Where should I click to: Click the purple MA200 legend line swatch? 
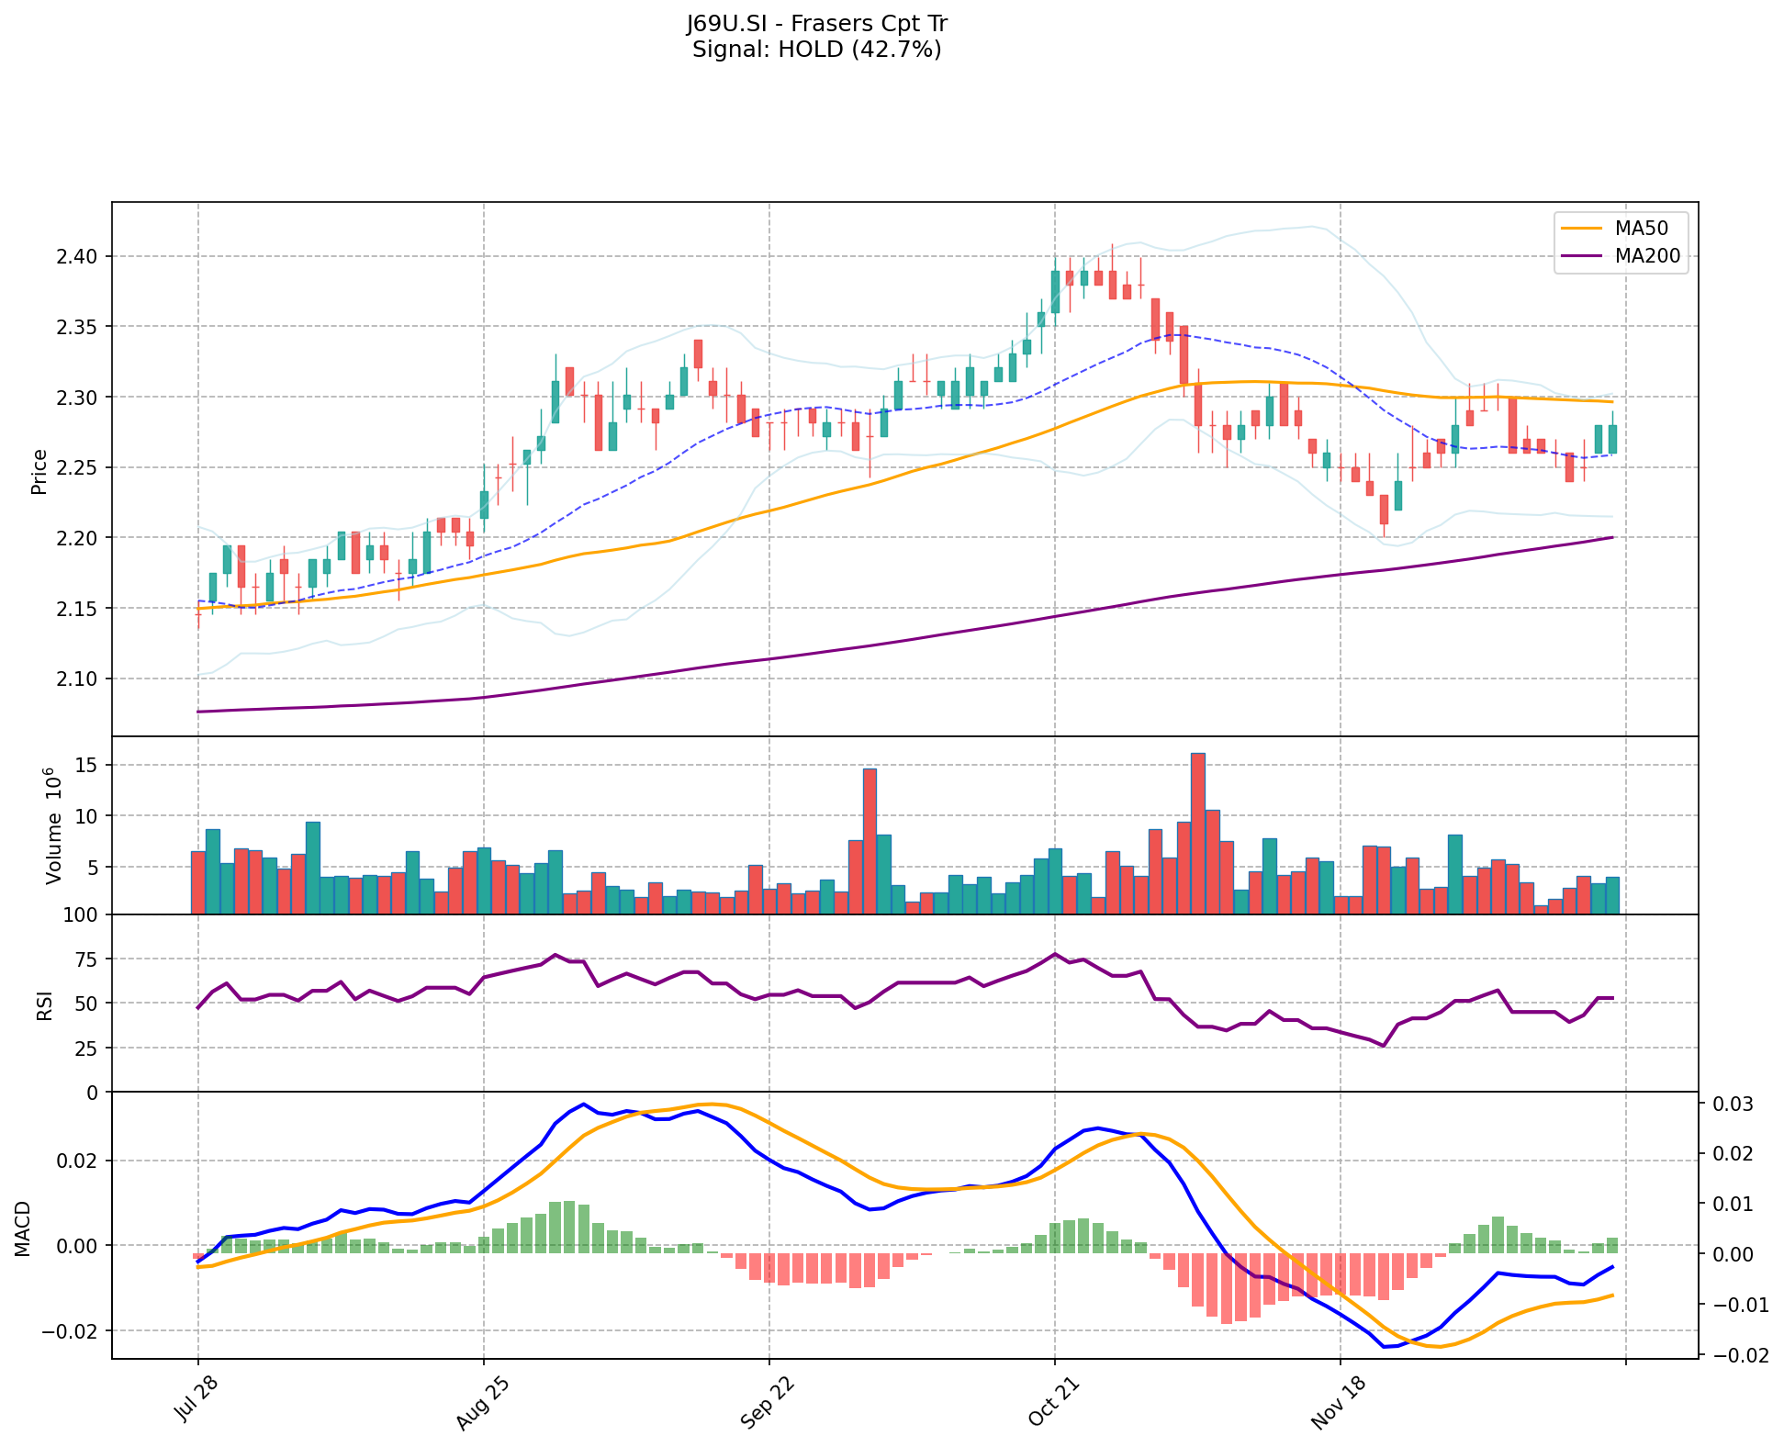(1582, 256)
